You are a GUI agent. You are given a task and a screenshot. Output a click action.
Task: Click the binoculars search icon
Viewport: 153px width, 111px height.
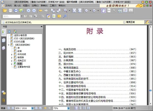coord(120,10)
